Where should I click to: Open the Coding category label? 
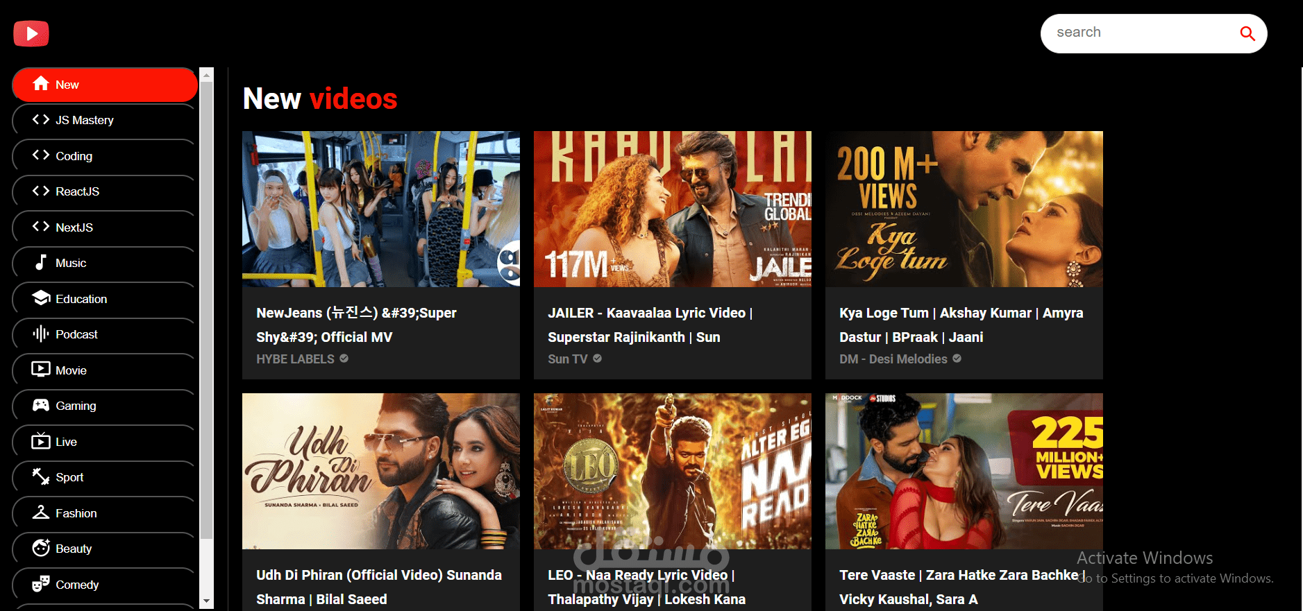pos(74,156)
